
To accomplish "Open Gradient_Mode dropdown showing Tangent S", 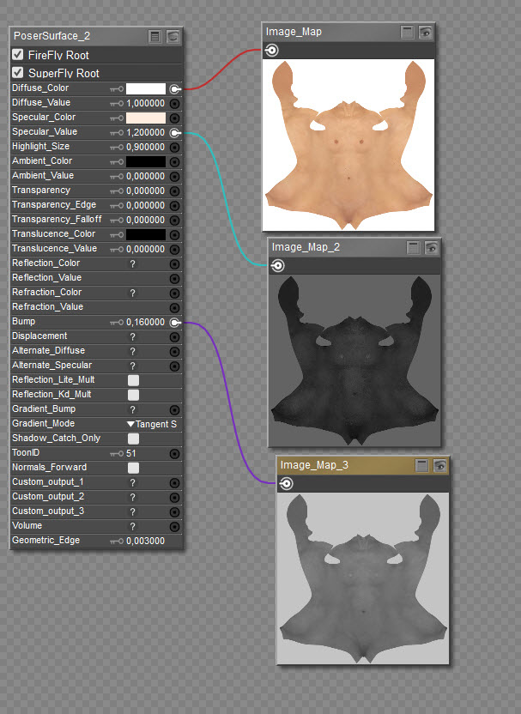I will pos(152,424).
